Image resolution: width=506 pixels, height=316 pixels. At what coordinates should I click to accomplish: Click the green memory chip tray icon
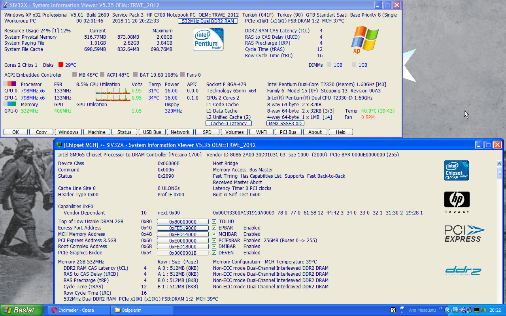click(x=484, y=310)
